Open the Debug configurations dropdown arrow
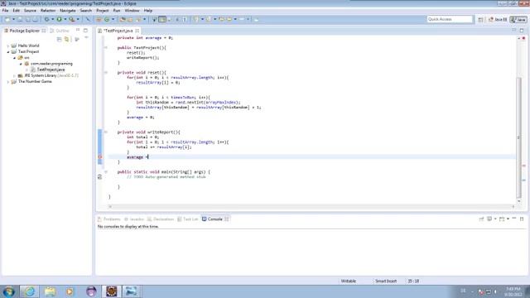530x298 pixels. coord(53,20)
